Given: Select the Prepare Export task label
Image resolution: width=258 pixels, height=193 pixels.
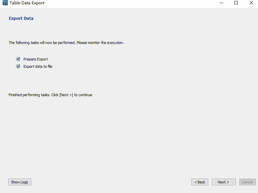Looking at the screenshot, I should (x=36, y=59).
